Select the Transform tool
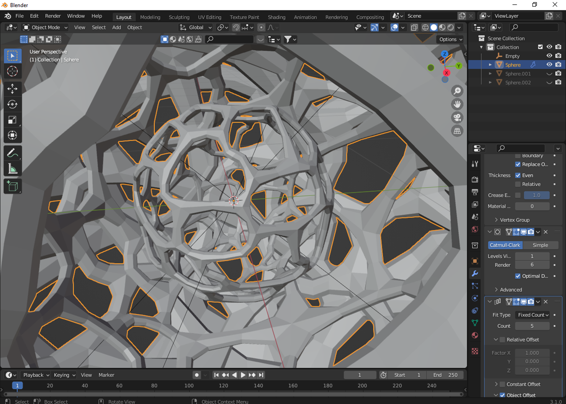 click(12, 135)
